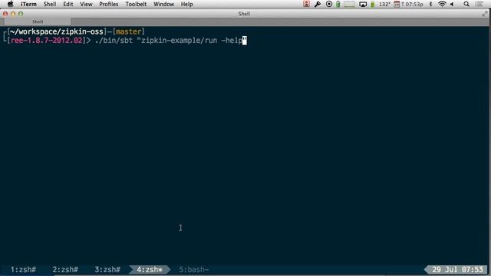Open the Bluetooth menu
The width and height of the screenshot is (491, 276).
[x=430, y=4]
